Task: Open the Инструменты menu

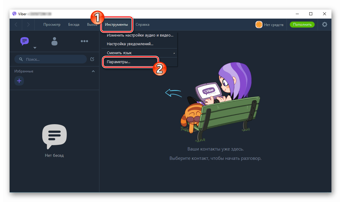Action: (x=116, y=25)
